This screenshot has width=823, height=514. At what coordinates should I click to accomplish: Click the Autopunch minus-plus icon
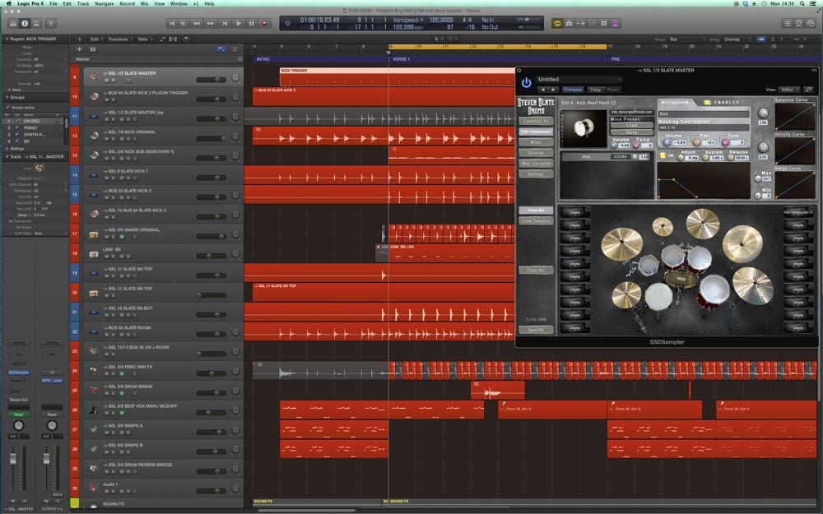click(x=580, y=24)
